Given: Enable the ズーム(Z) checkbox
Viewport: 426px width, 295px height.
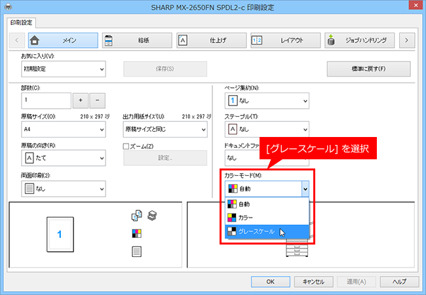Looking at the screenshot, I should coord(126,146).
